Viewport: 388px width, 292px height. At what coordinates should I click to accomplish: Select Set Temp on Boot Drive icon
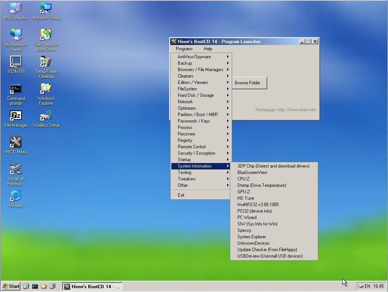46,40
